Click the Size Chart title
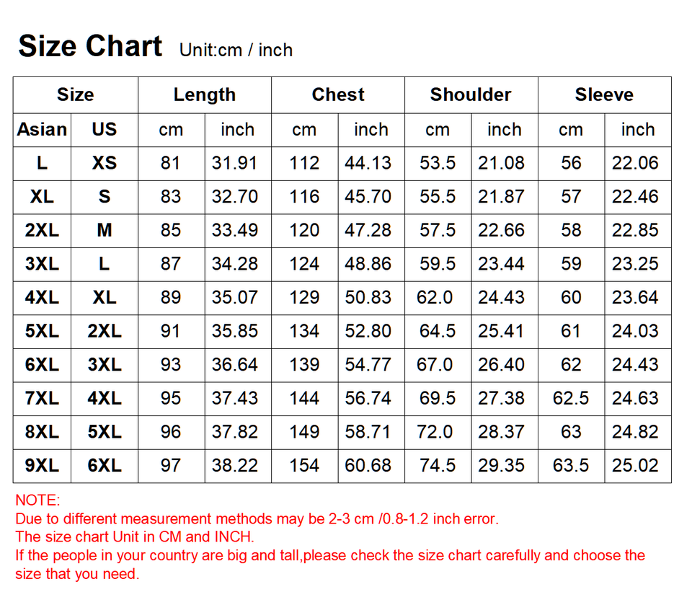Screen dimensions: 692x605 tap(90, 46)
